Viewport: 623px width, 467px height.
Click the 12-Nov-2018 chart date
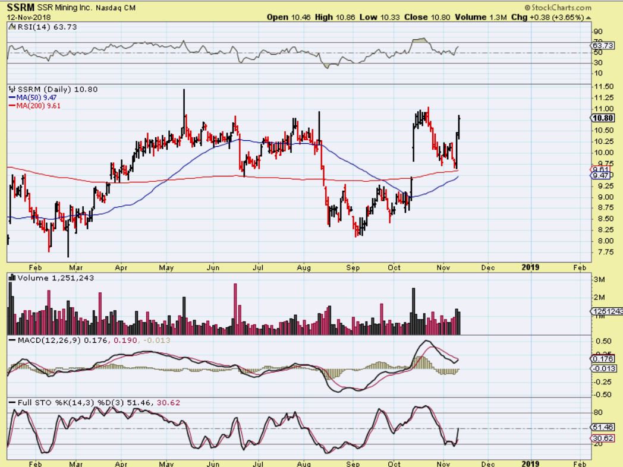coord(29,17)
